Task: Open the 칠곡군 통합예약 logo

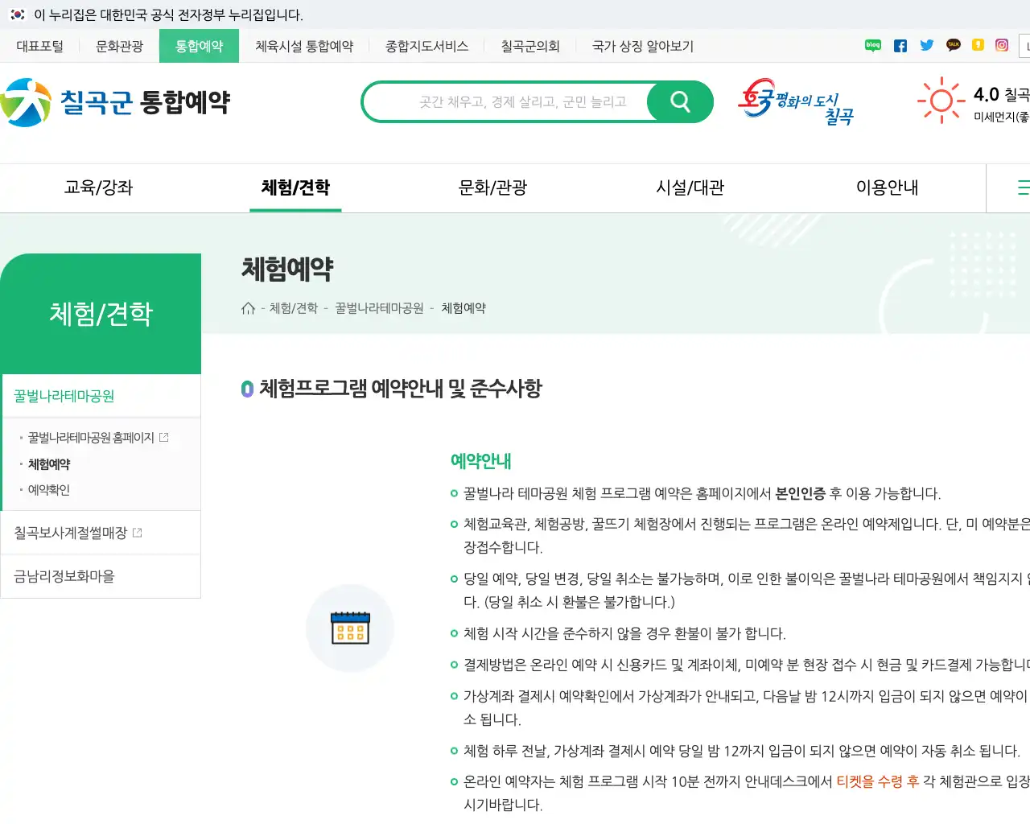Action: point(117,101)
